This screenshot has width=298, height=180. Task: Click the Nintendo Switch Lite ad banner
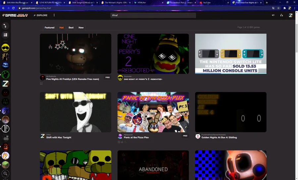(231, 54)
